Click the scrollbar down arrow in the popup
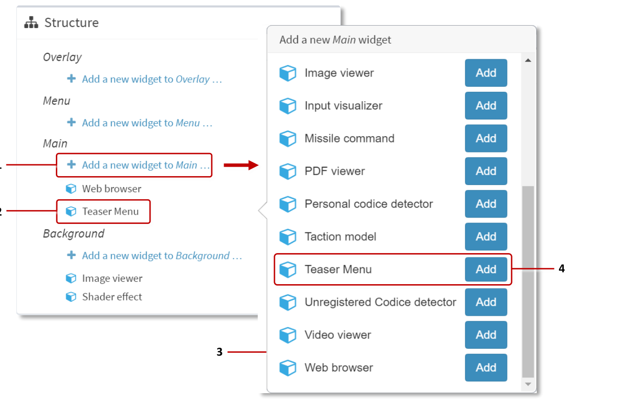This screenshot has height=404, width=634. (x=528, y=385)
